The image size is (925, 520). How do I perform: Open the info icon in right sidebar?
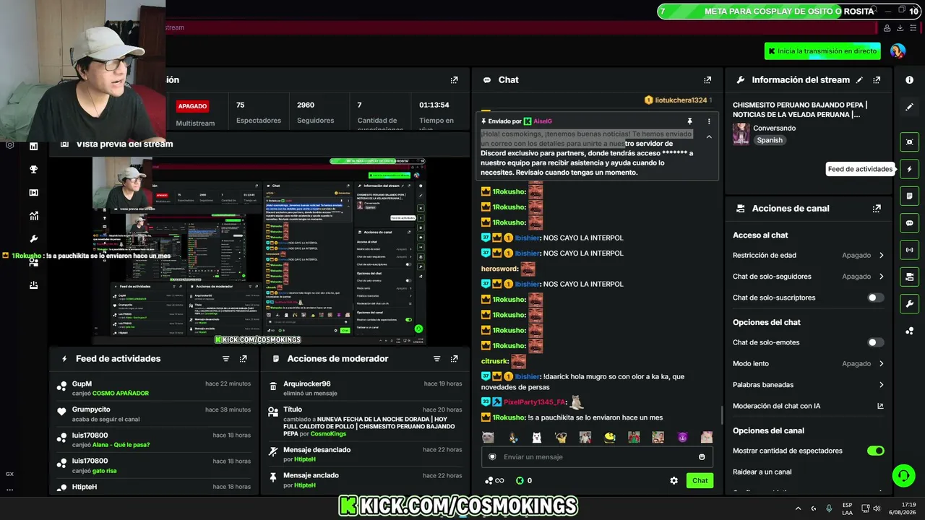pos(909,80)
